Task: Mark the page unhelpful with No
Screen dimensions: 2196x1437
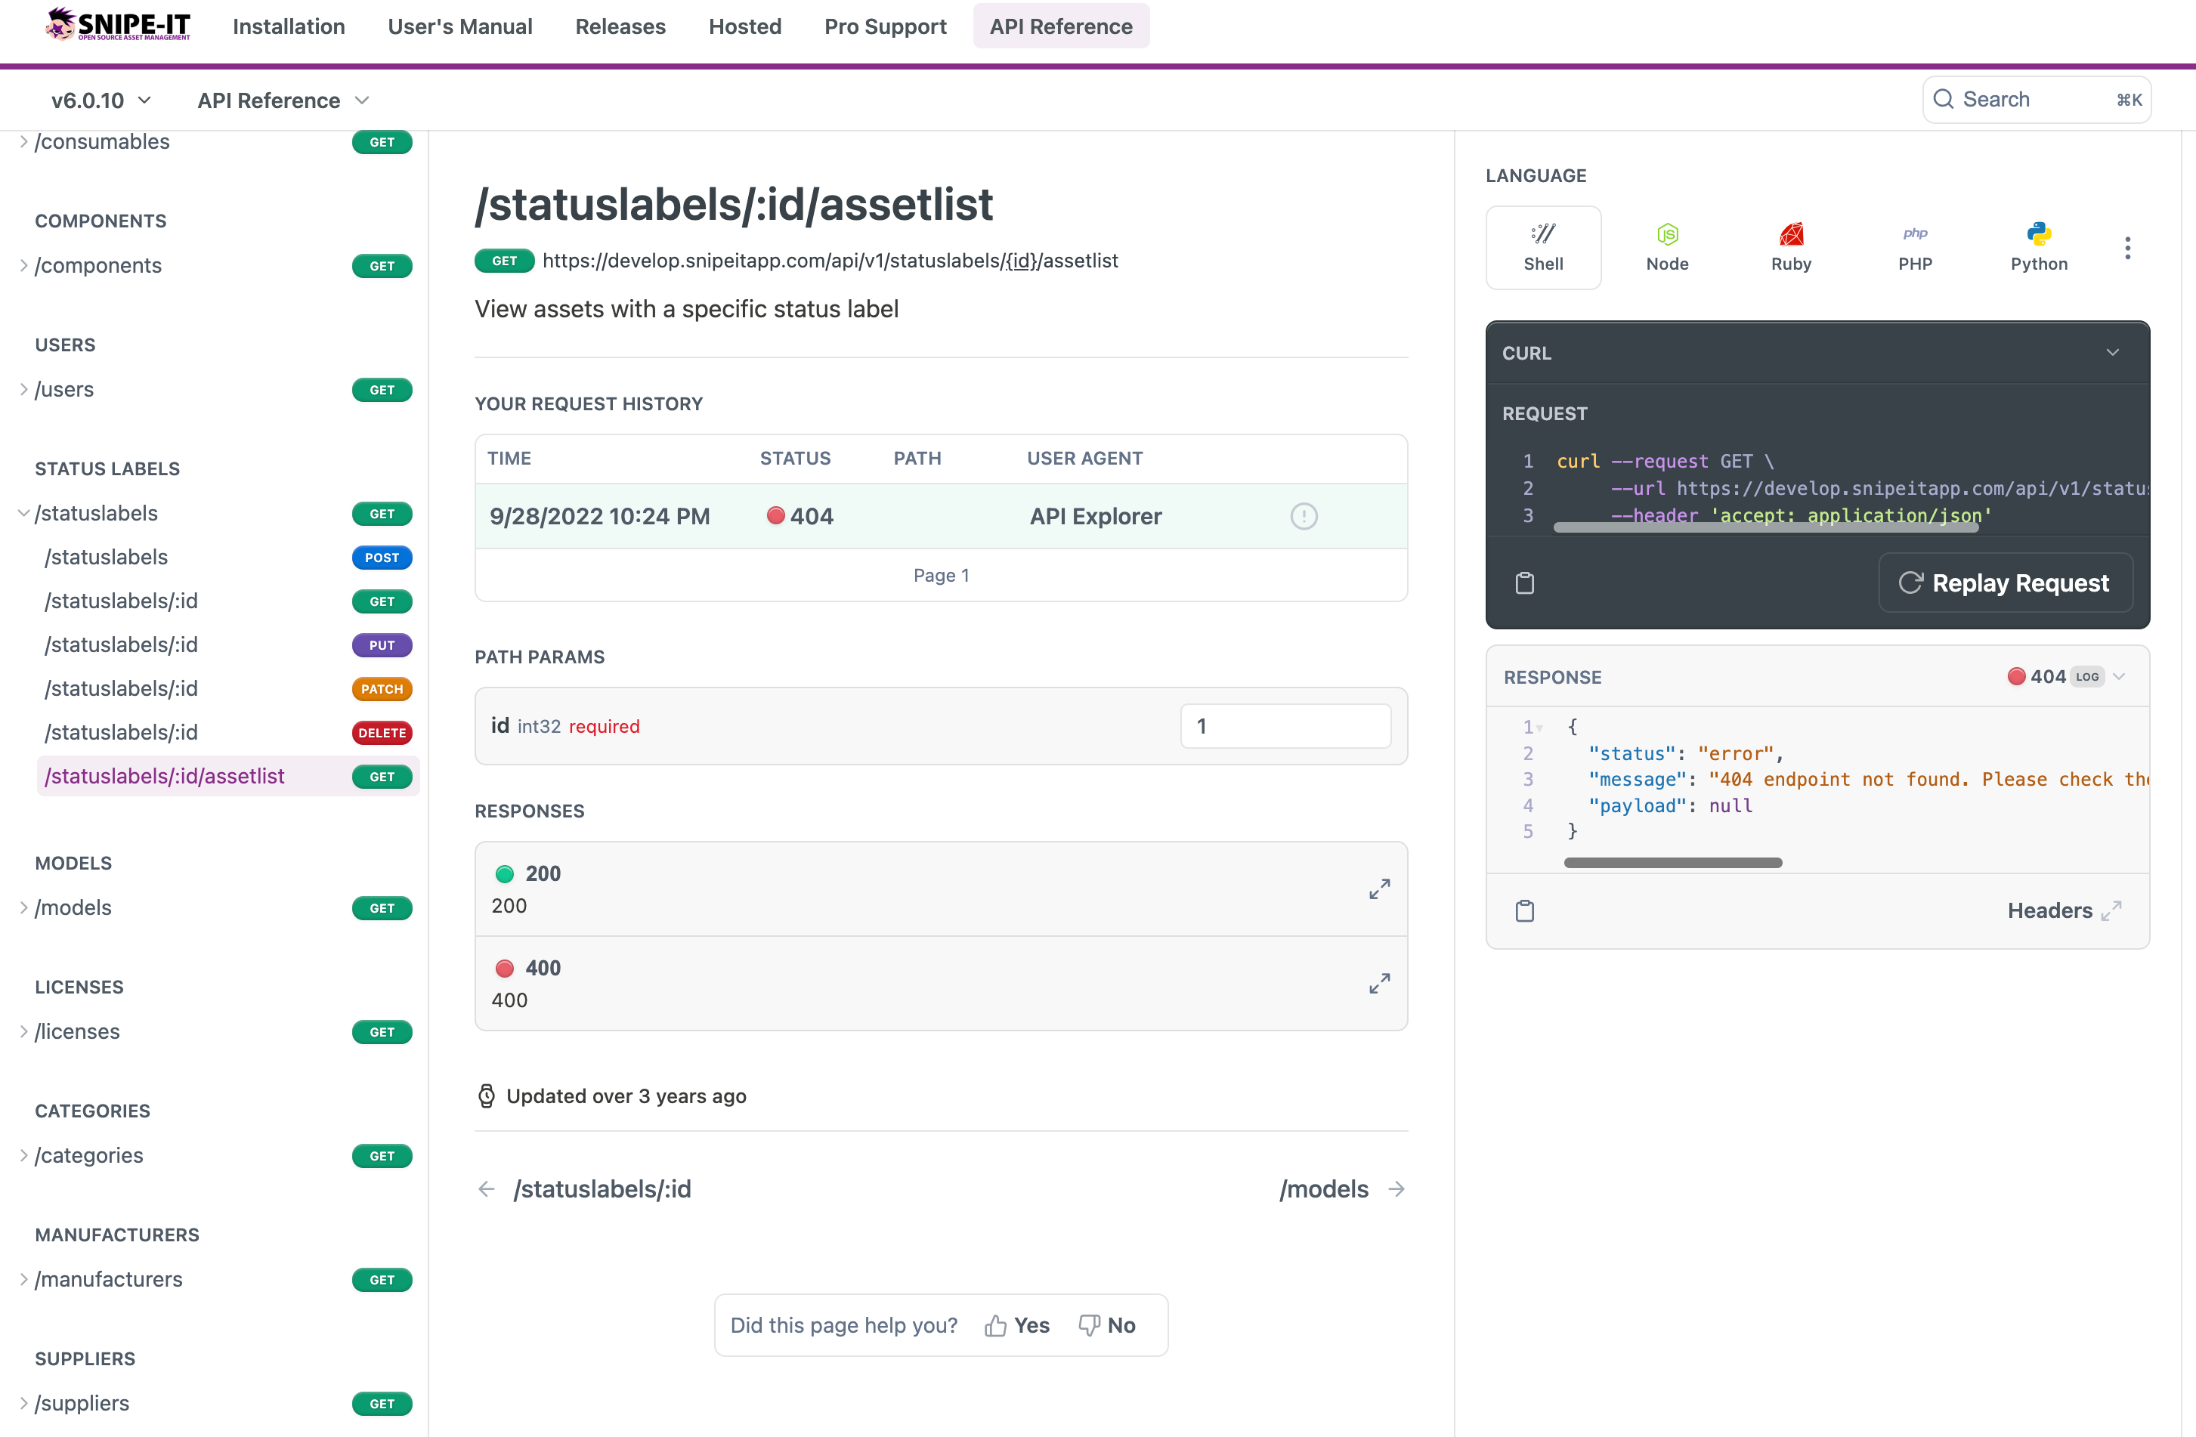Action: [1106, 1324]
